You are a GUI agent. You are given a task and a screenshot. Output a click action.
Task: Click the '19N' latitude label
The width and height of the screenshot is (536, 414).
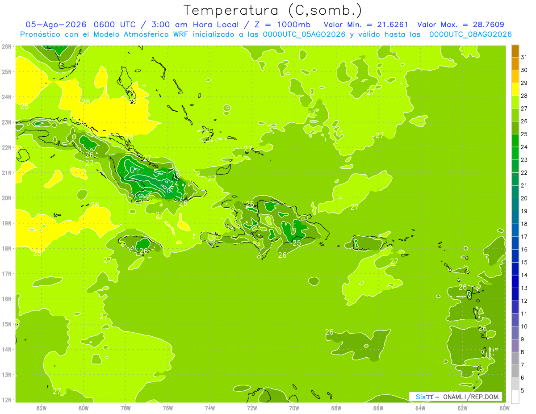6,223
